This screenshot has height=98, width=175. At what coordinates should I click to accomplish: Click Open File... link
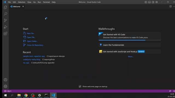[x=31, y=37]
